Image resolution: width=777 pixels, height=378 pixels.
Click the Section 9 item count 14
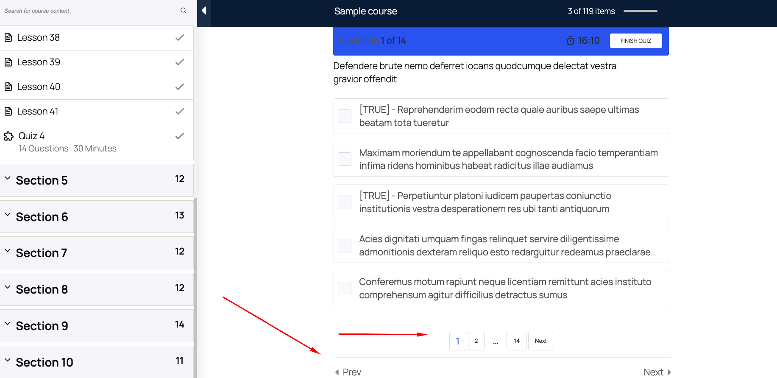pyautogui.click(x=180, y=325)
